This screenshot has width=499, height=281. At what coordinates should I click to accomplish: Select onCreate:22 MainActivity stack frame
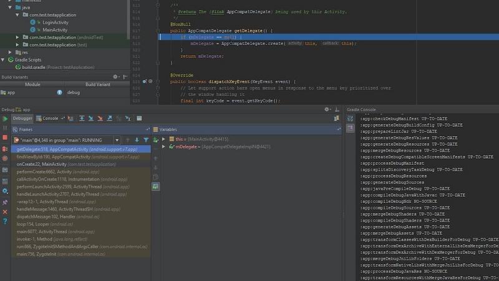tap(81, 164)
